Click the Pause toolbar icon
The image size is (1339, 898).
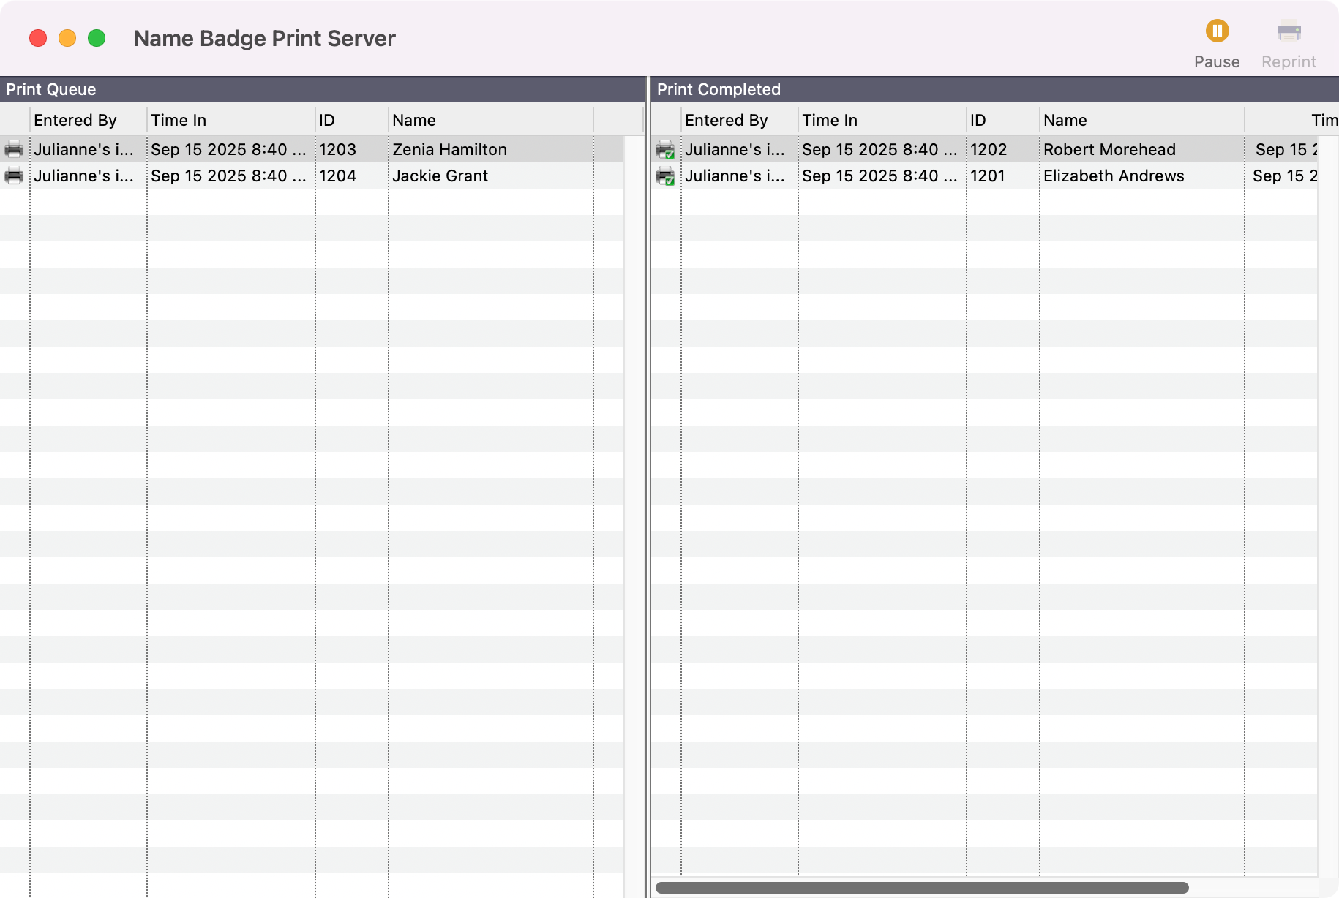[1217, 31]
